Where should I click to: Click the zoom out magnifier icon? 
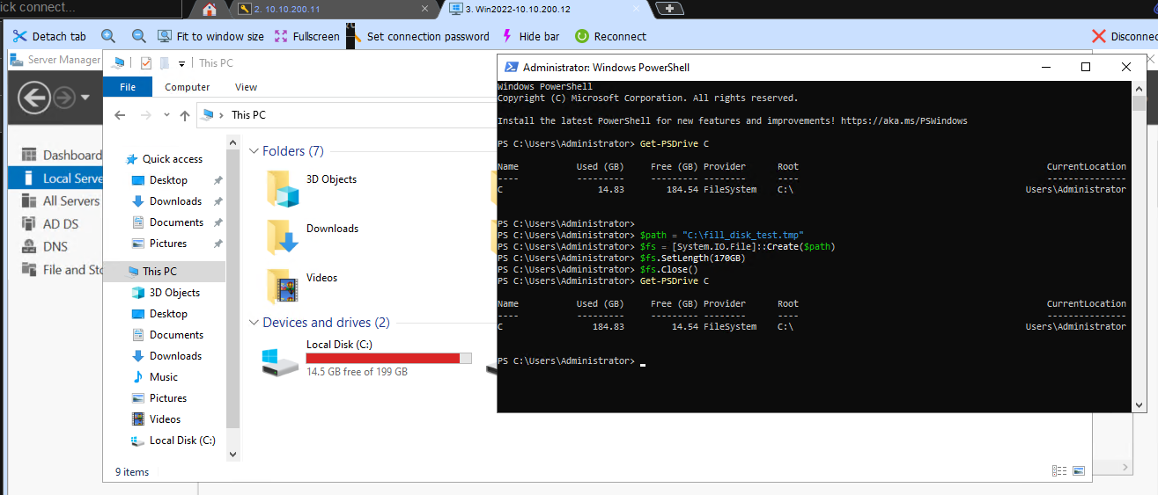coord(138,36)
